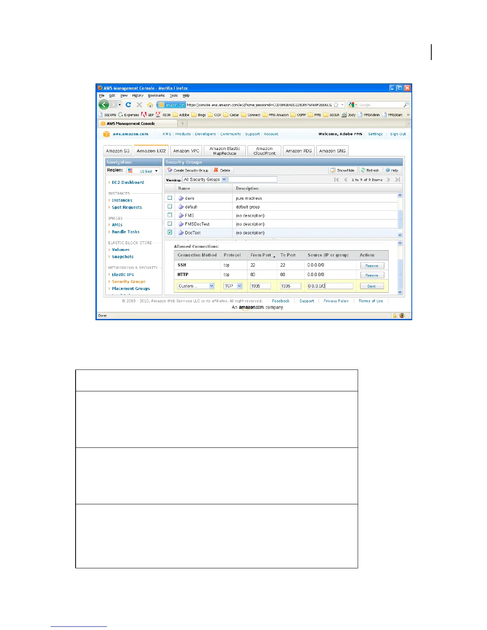This screenshot has height=630, width=487.
Task: Check the FMSDocTest group checkbox
Action: click(x=169, y=224)
